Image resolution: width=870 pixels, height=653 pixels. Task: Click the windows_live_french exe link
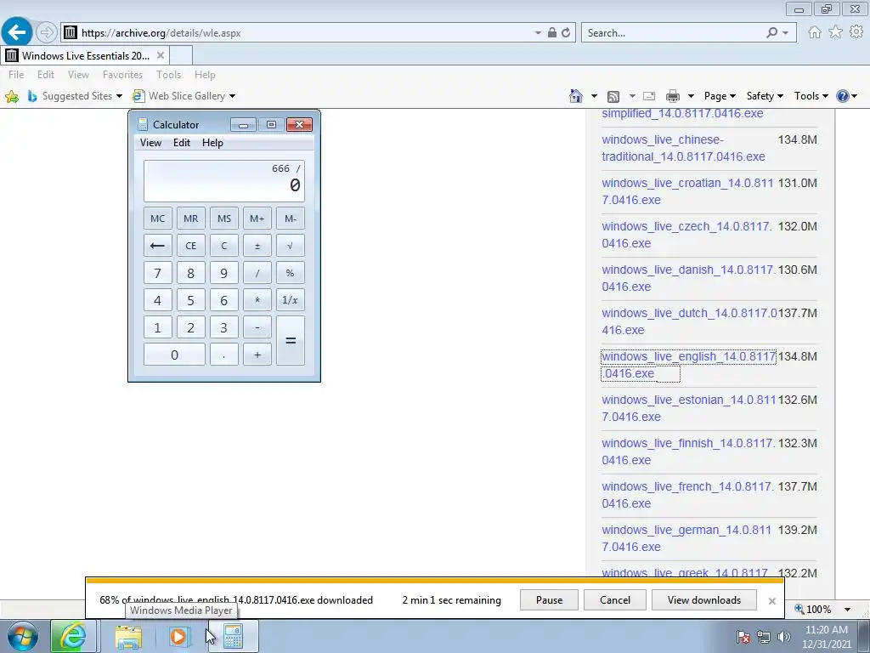click(x=688, y=495)
